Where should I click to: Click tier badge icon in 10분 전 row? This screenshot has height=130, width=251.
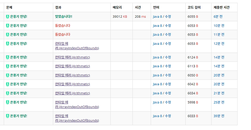(x=7, y=26)
